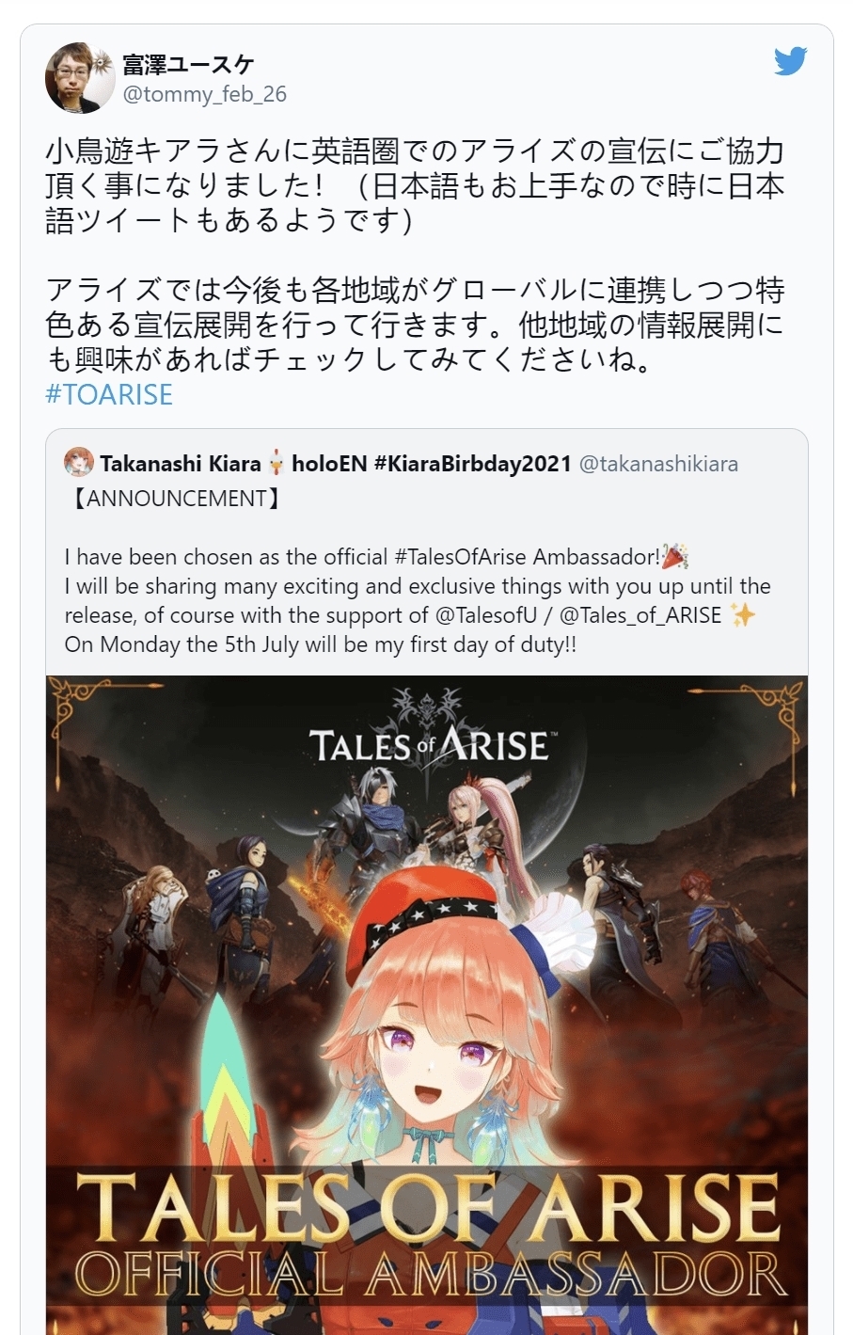Click the display name 富澤ユースケ
Screen dimensions: 853x1335
pos(188,64)
